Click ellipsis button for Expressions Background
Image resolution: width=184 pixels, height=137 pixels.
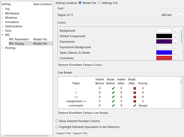(x=176, y=47)
